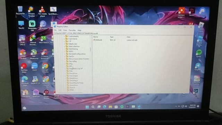Expand the DataCollection key arrow
The width and height of the screenshot is (222, 125).
[x=65, y=46]
